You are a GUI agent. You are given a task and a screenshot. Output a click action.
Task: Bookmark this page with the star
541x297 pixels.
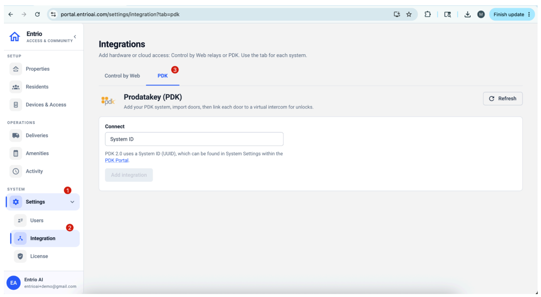pos(409,15)
